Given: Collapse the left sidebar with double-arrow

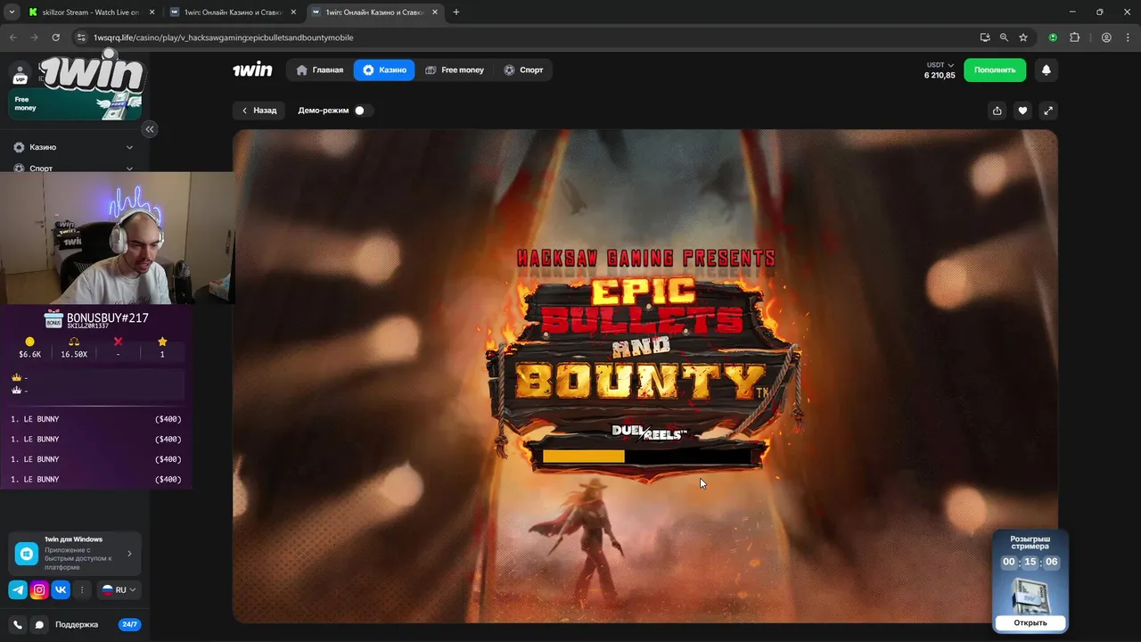Looking at the screenshot, I should pyautogui.click(x=150, y=129).
